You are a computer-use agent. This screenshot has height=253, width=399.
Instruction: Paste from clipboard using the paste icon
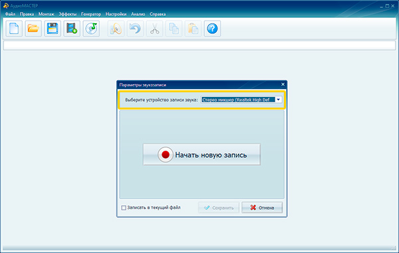pyautogui.click(x=193, y=29)
